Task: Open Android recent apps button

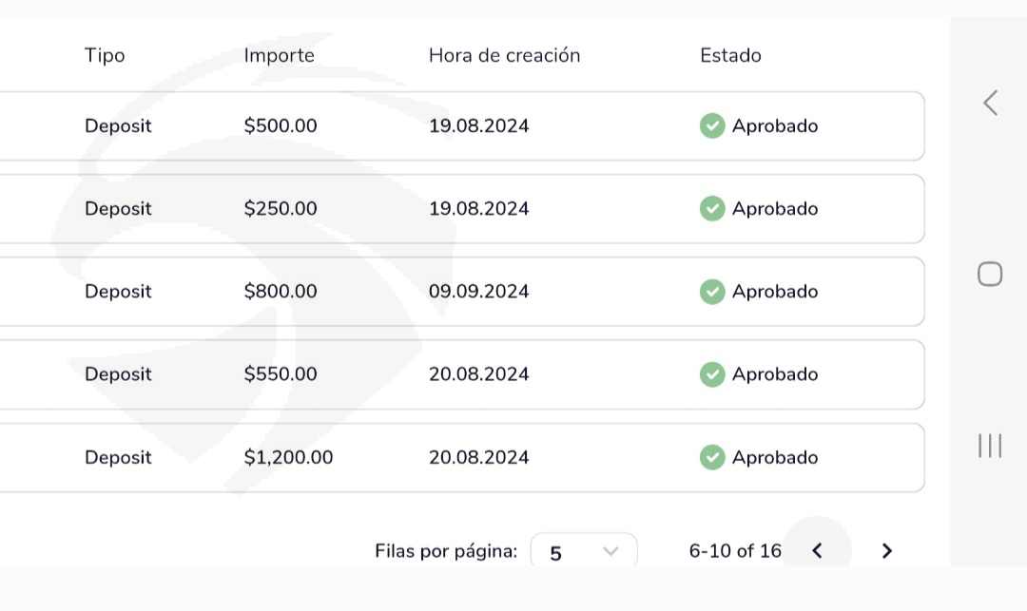Action: click(990, 446)
